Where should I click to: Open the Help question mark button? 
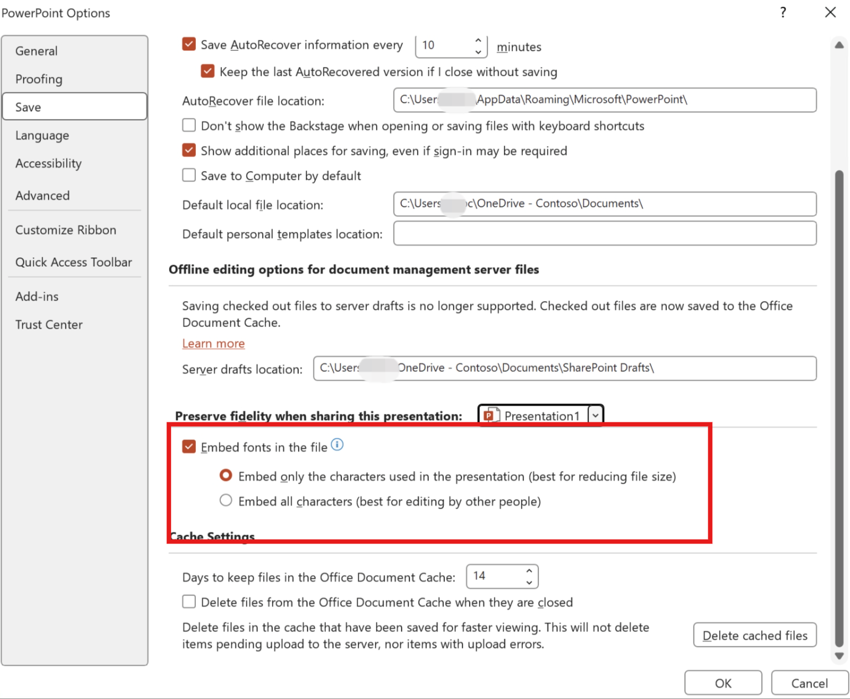[783, 12]
